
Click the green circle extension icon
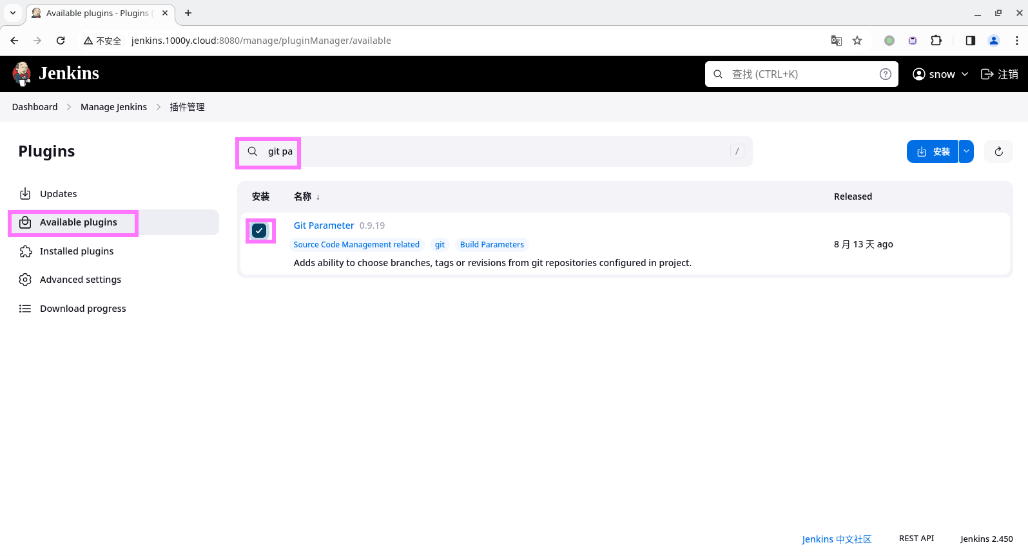[889, 41]
